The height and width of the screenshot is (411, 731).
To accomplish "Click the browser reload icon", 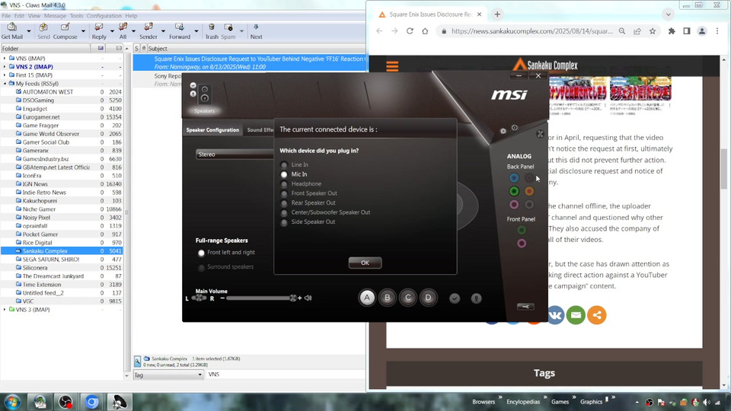I will pos(410,31).
